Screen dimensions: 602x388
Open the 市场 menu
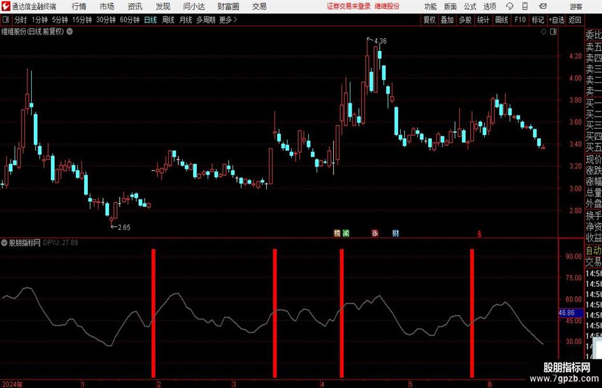click(107, 6)
